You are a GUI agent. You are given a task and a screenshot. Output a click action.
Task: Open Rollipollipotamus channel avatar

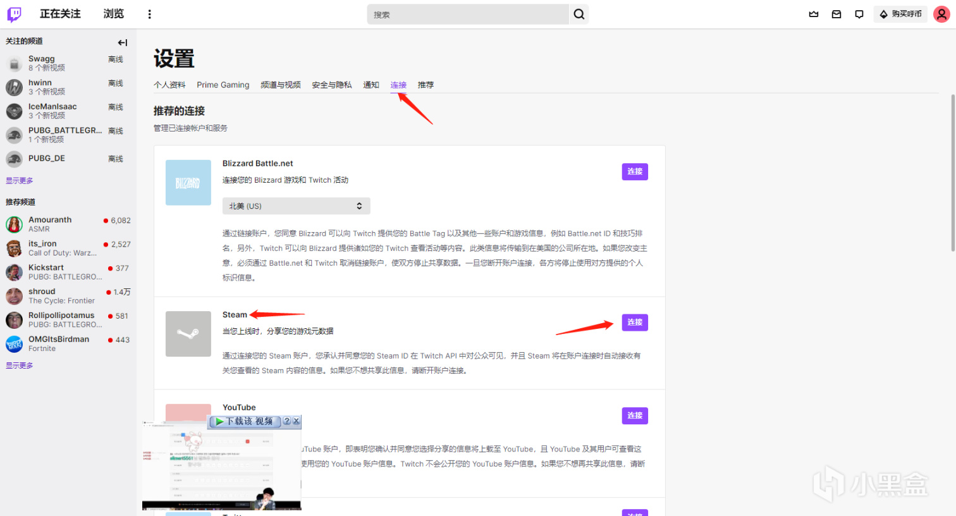tap(15, 320)
